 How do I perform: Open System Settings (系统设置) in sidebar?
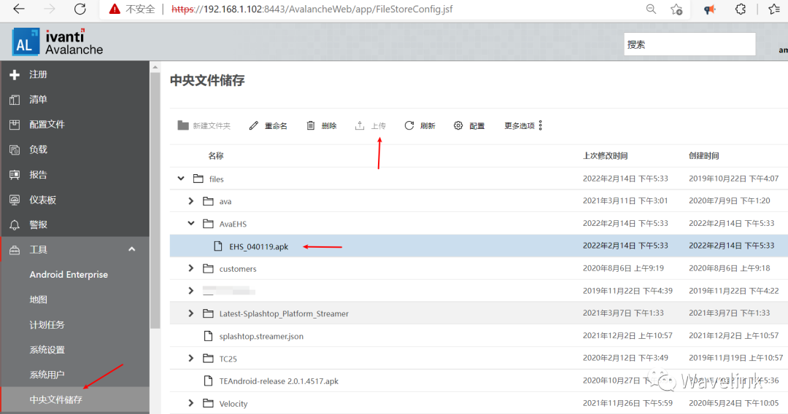[47, 350]
